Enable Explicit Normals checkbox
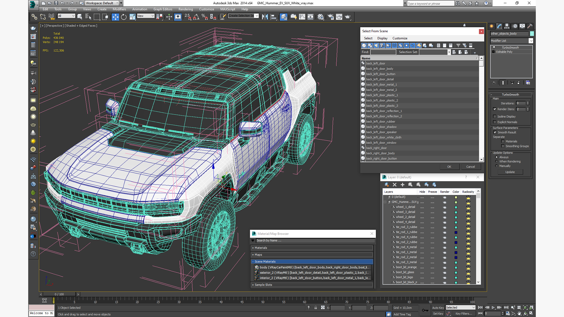Screen dimensions: 564x317 495,122
